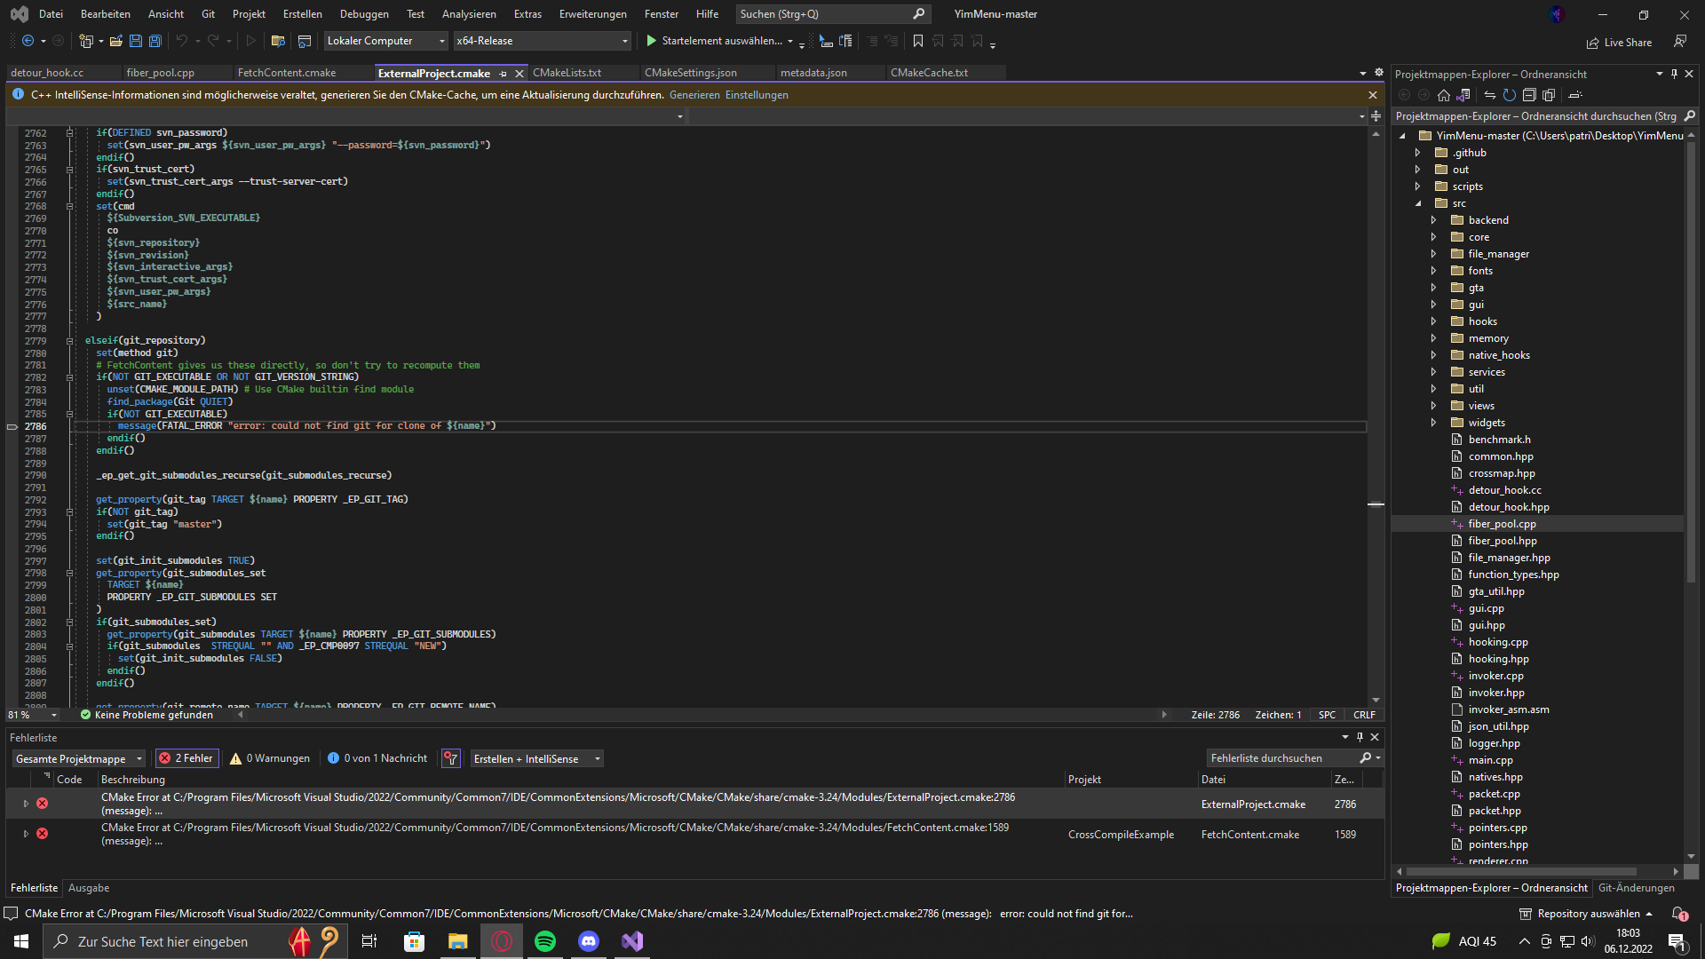Click the Undo icon in the toolbar

click(x=181, y=41)
